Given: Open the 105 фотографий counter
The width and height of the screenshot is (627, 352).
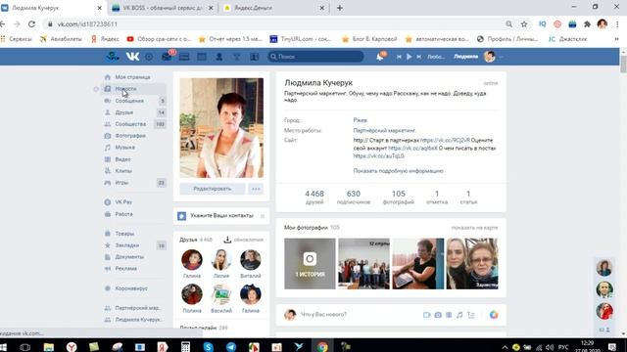Looking at the screenshot, I should [399, 198].
